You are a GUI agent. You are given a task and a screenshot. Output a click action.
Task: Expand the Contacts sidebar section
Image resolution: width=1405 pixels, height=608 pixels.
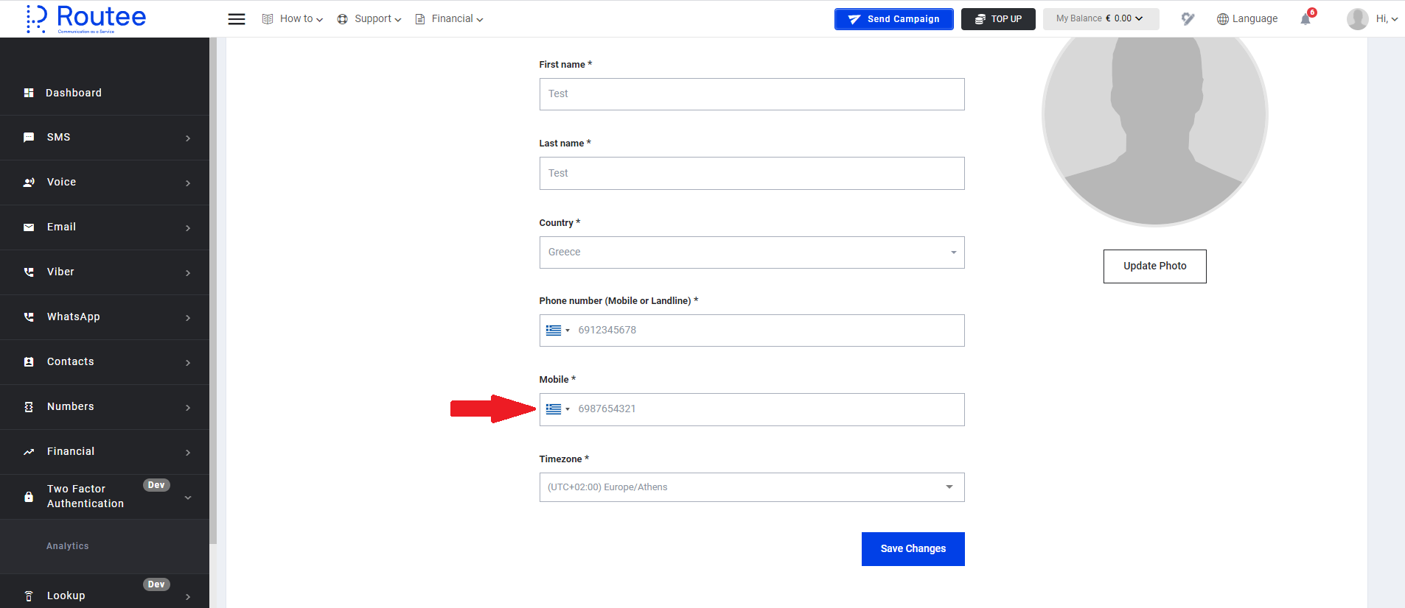(188, 363)
